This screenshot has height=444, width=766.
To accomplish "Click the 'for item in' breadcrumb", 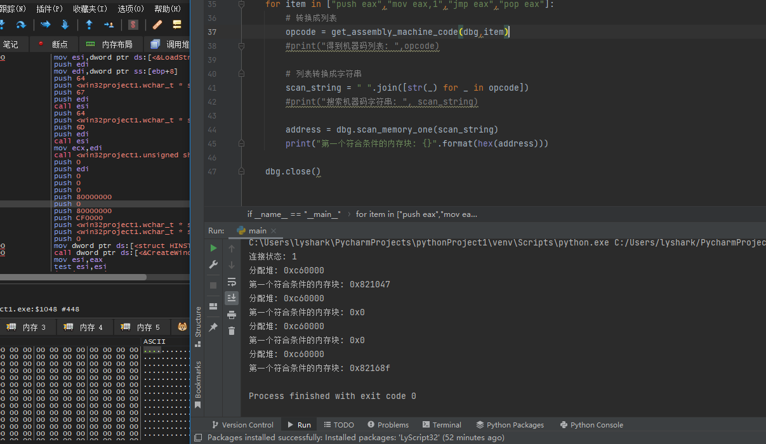I will click(416, 214).
